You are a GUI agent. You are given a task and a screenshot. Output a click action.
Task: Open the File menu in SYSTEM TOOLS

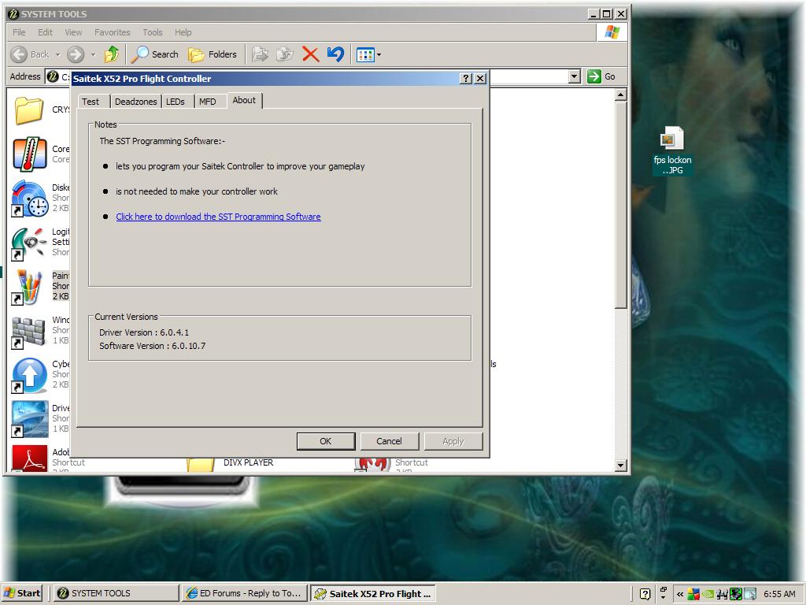[19, 32]
